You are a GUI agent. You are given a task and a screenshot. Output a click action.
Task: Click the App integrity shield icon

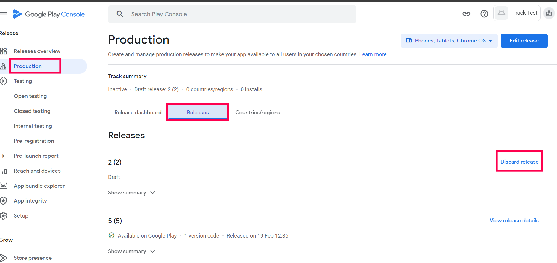pyautogui.click(x=4, y=201)
